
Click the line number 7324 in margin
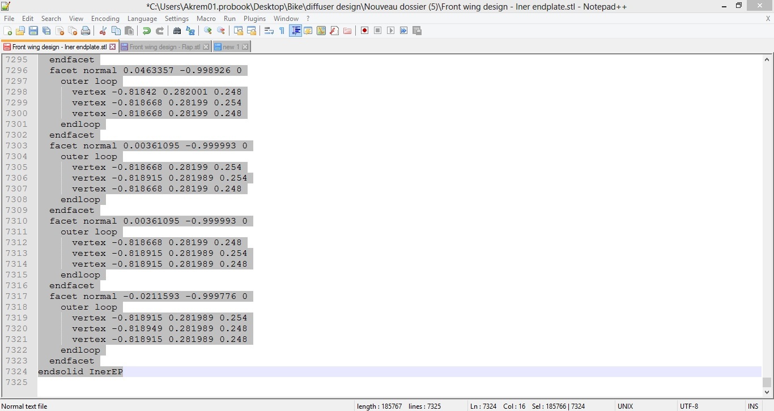16,372
